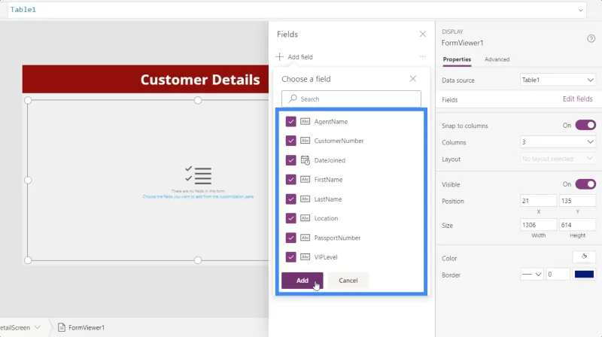Click the search magnifier icon
The height and width of the screenshot is (337, 602).
[293, 99]
